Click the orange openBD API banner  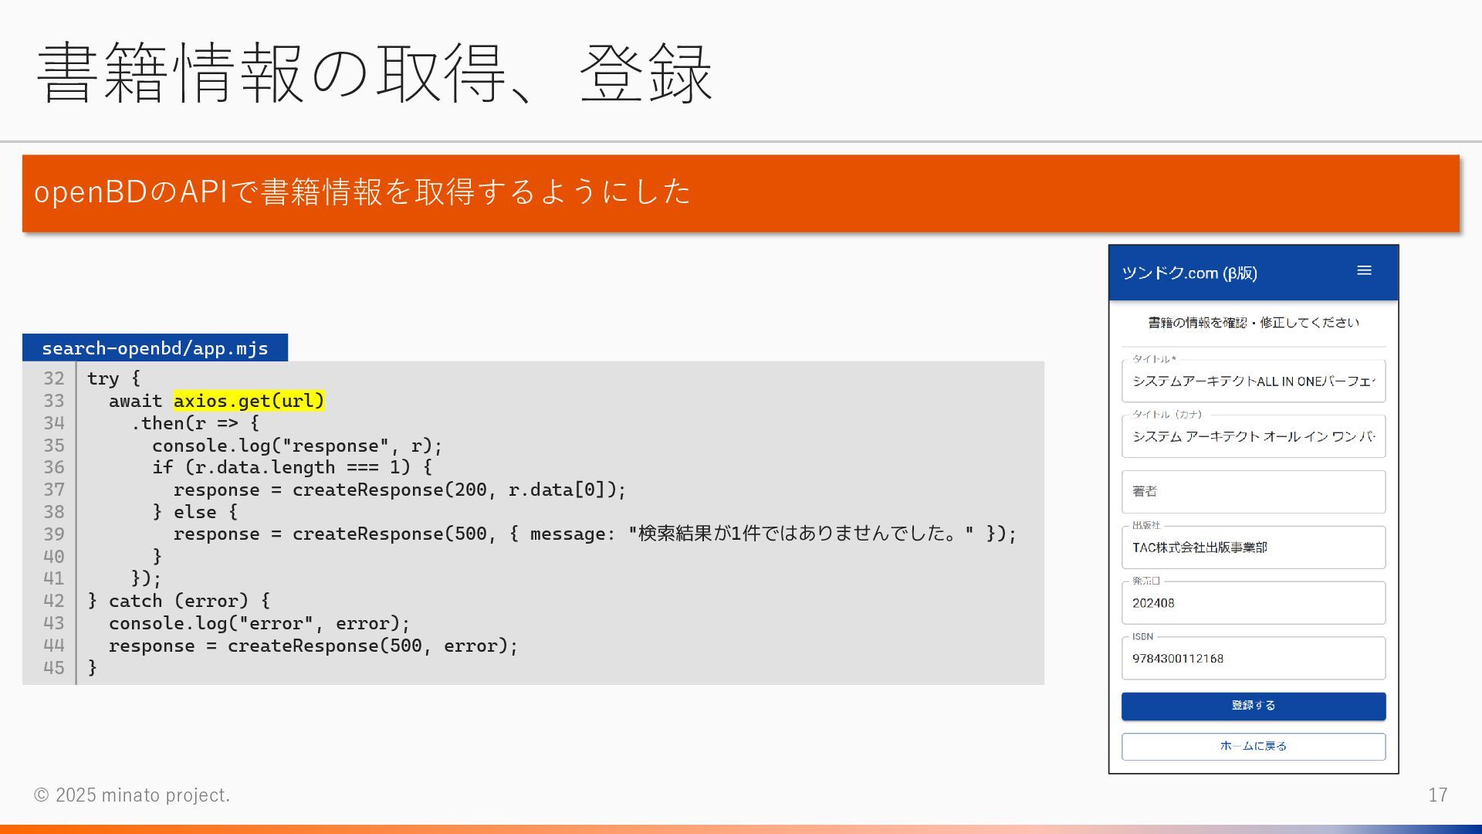coord(739,193)
